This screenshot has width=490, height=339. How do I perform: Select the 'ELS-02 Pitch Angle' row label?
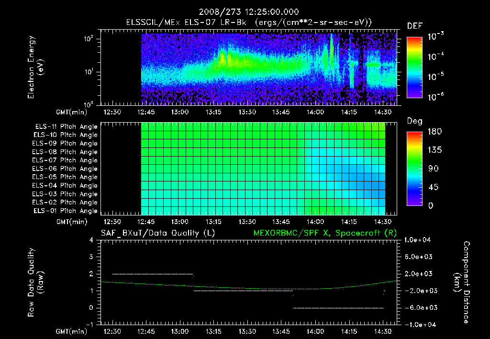(x=65, y=203)
